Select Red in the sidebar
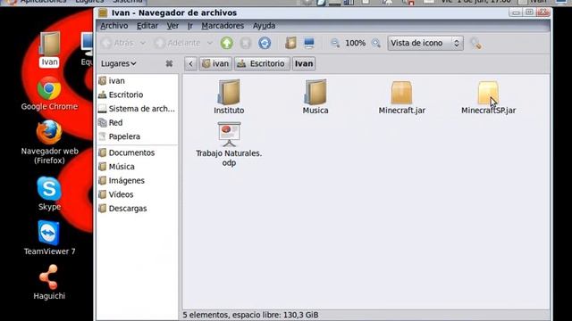 [x=138, y=123]
